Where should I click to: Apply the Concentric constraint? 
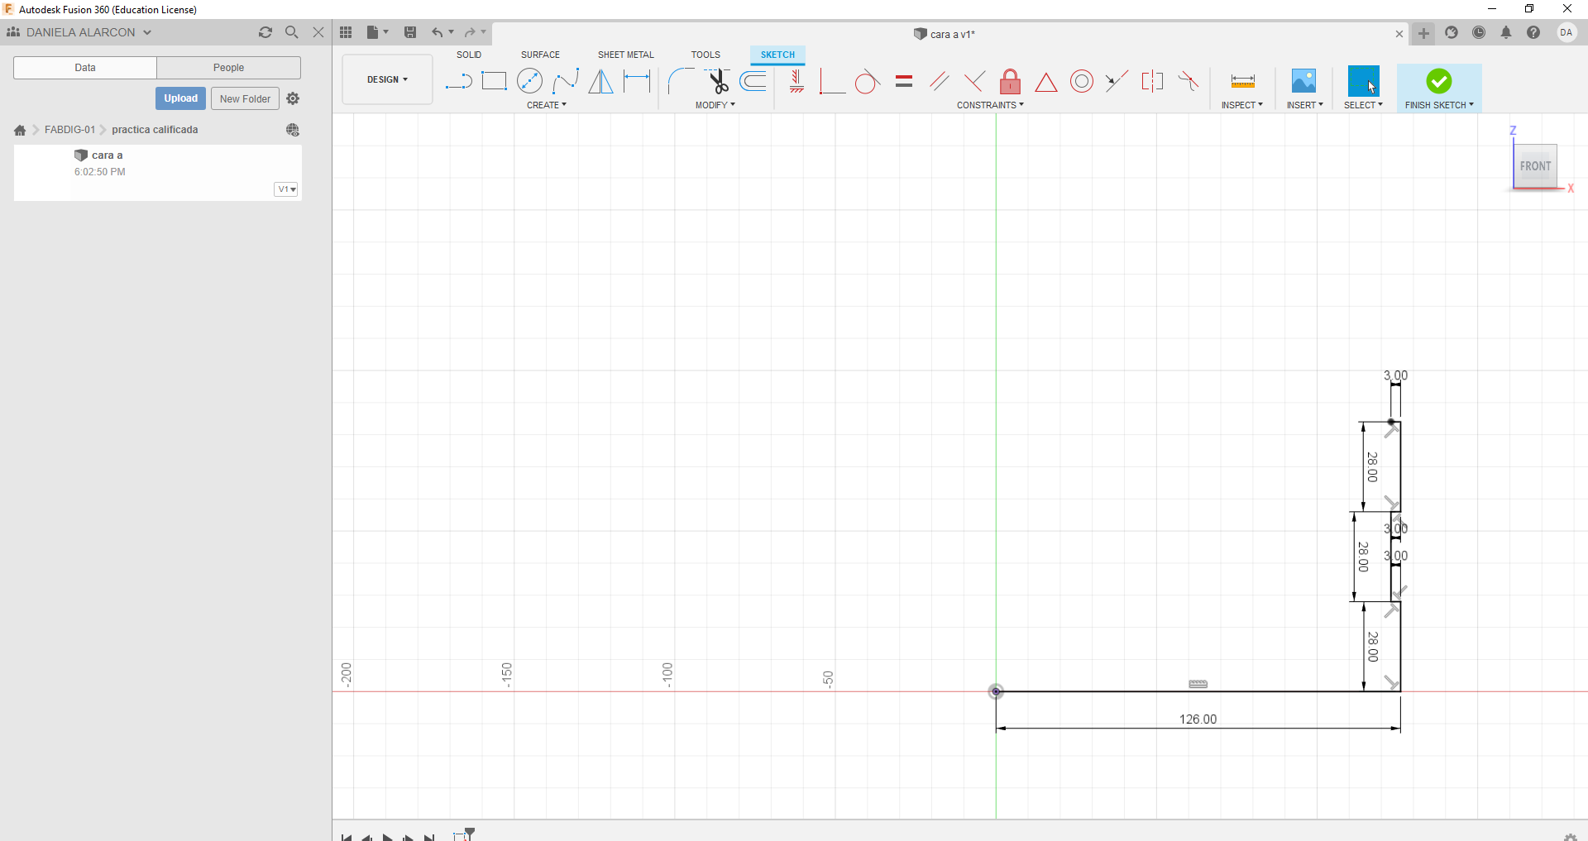pyautogui.click(x=1082, y=81)
